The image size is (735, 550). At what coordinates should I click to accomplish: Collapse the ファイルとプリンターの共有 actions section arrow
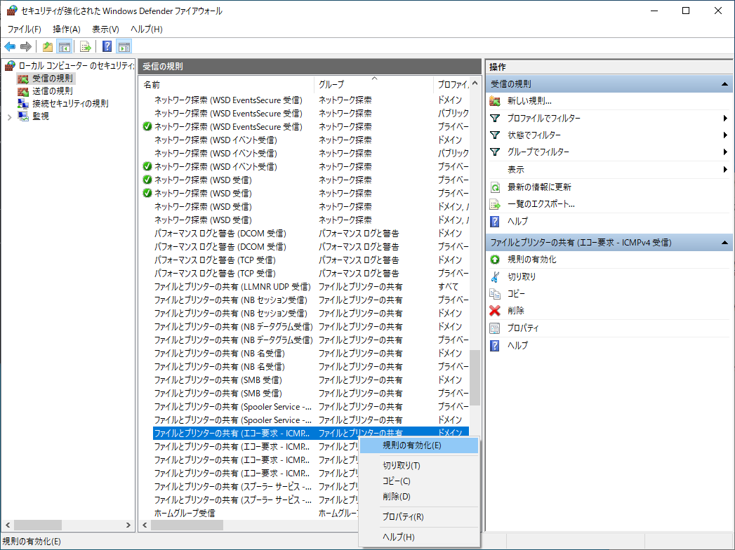click(724, 243)
